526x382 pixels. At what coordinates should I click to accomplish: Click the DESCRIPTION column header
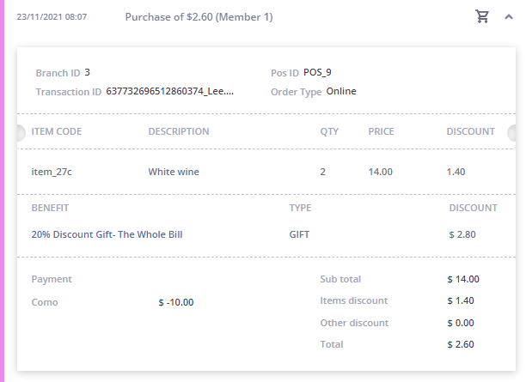pos(179,131)
